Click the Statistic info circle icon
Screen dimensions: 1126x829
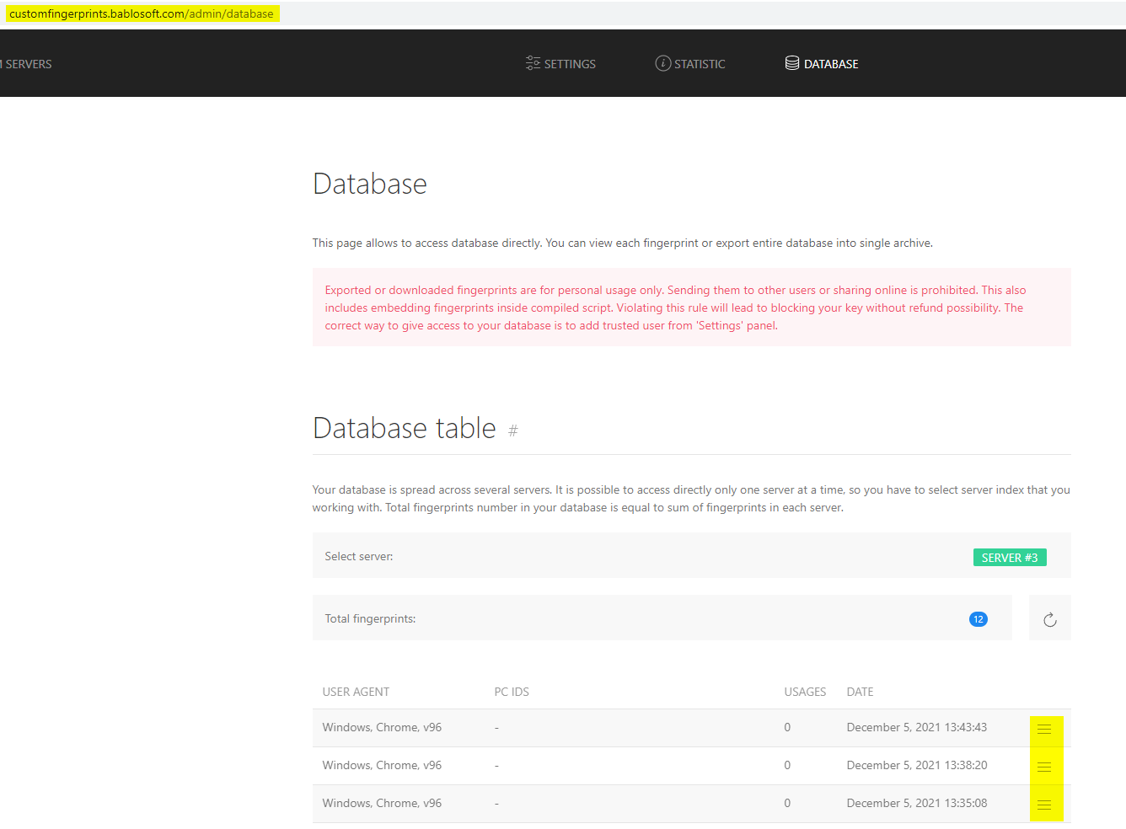coord(663,63)
